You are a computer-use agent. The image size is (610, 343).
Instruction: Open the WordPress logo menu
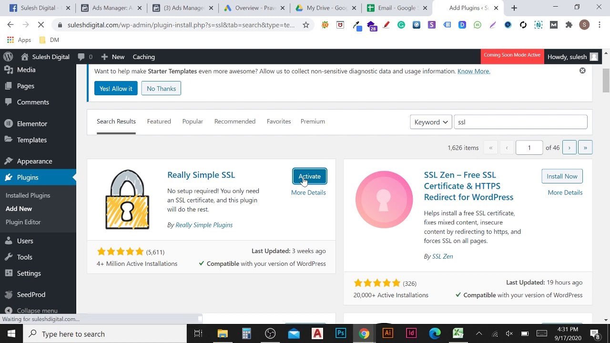[8, 57]
